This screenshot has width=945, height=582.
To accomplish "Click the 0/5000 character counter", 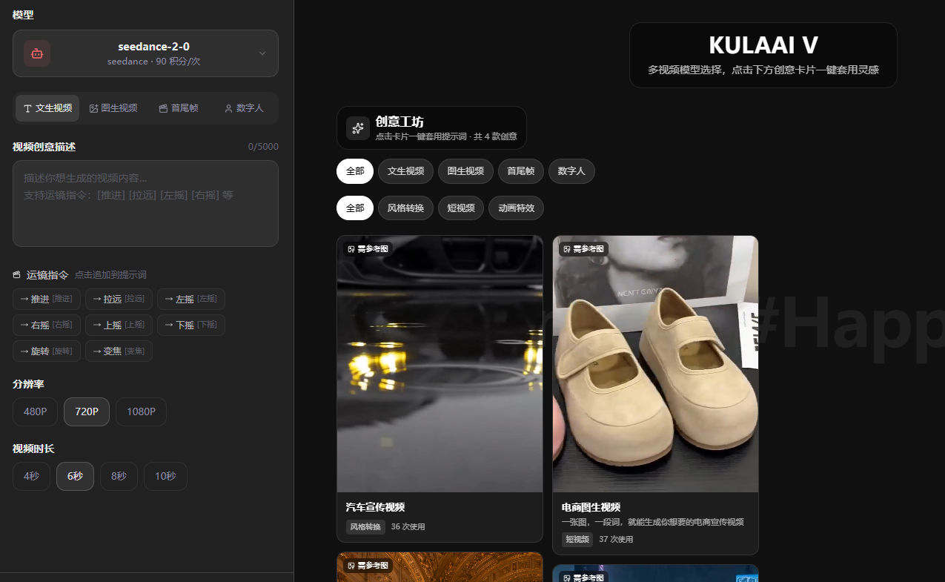I will [263, 147].
